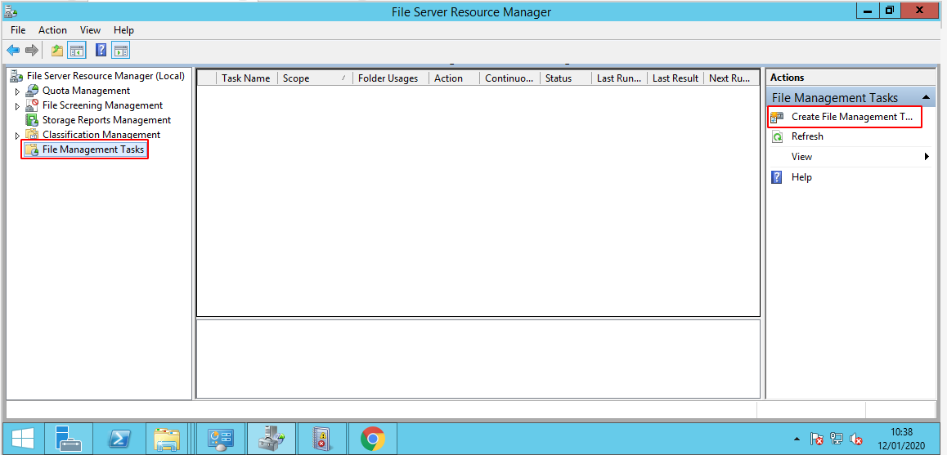Select Classification Management in the tree
The width and height of the screenshot is (947, 455).
(101, 135)
